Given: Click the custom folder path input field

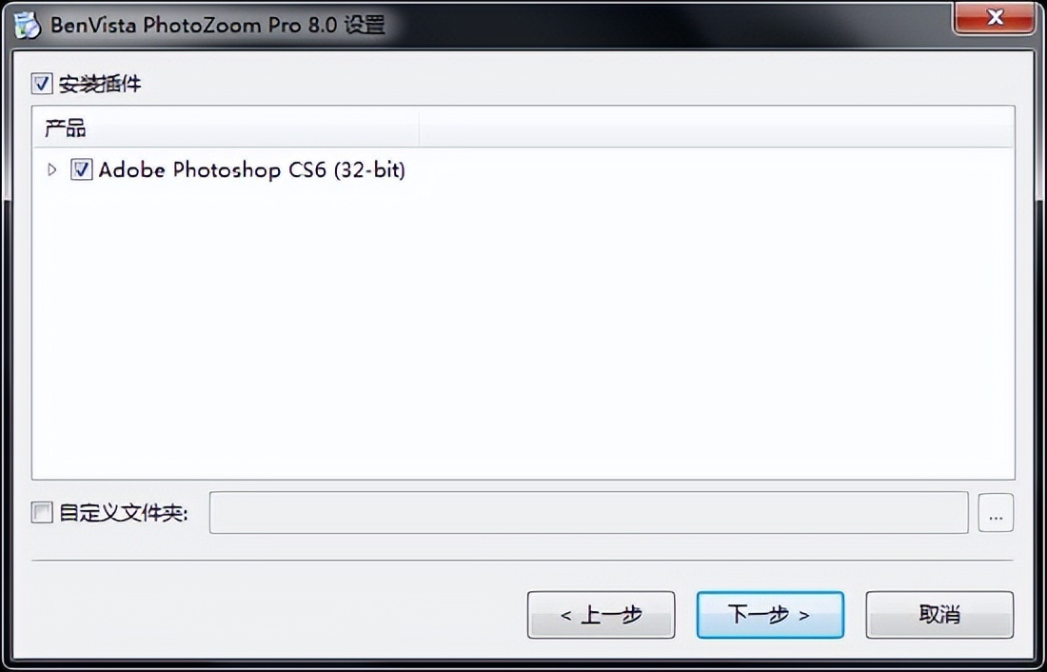Looking at the screenshot, I should coord(588,513).
